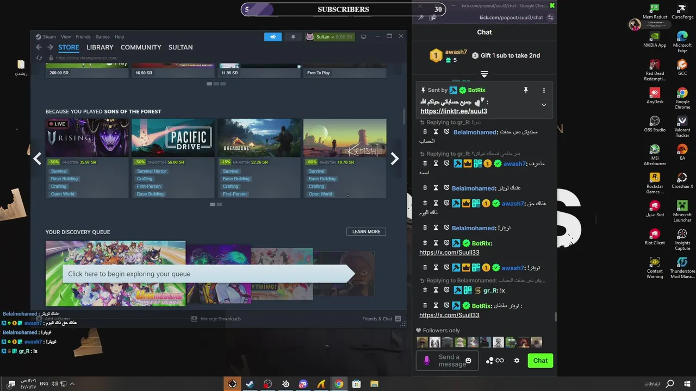Open Kenshi game card thumbnail
This screenshot has width=696, height=391.
[x=345, y=138]
